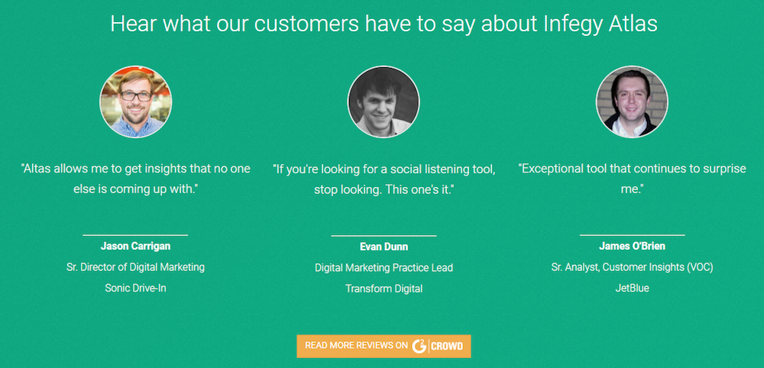Select the Evan Dunn name text
This screenshot has height=368, width=764.
pyautogui.click(x=384, y=247)
